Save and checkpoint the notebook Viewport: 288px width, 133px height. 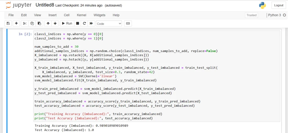click(8, 24)
